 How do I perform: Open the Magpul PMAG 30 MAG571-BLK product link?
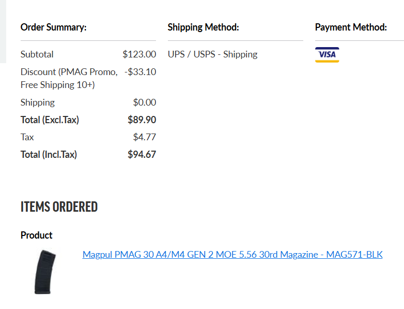pos(232,255)
